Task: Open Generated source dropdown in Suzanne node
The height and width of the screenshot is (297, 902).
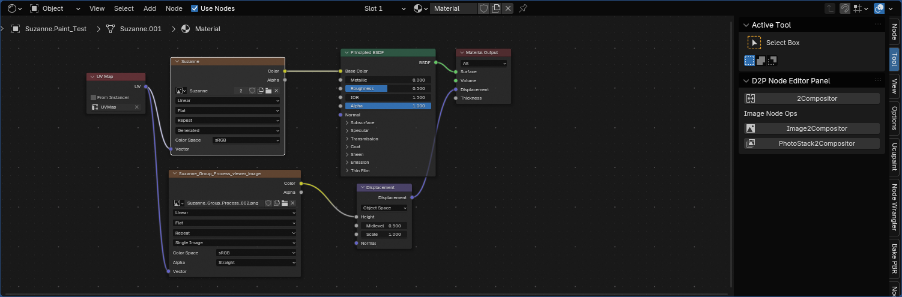Action: tap(228, 130)
